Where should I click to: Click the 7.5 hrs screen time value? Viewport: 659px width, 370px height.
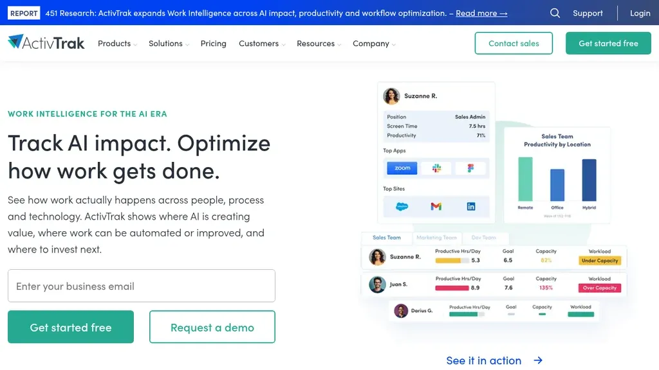(x=477, y=127)
